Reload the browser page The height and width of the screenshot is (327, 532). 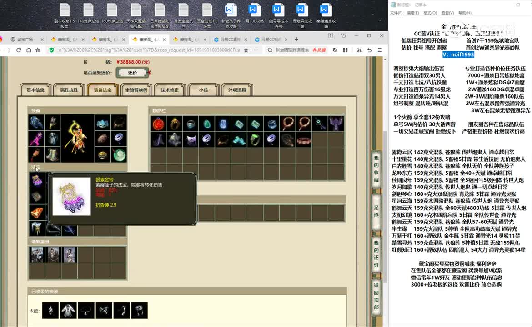pyautogui.click(x=19, y=50)
